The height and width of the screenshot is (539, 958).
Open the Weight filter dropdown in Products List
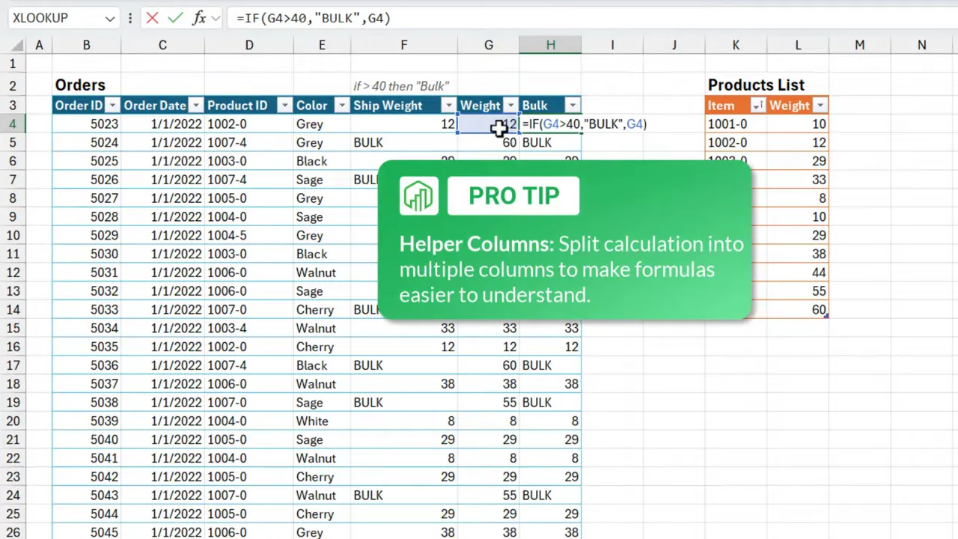820,105
